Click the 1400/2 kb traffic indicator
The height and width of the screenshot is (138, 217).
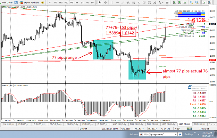click(x=204, y=129)
